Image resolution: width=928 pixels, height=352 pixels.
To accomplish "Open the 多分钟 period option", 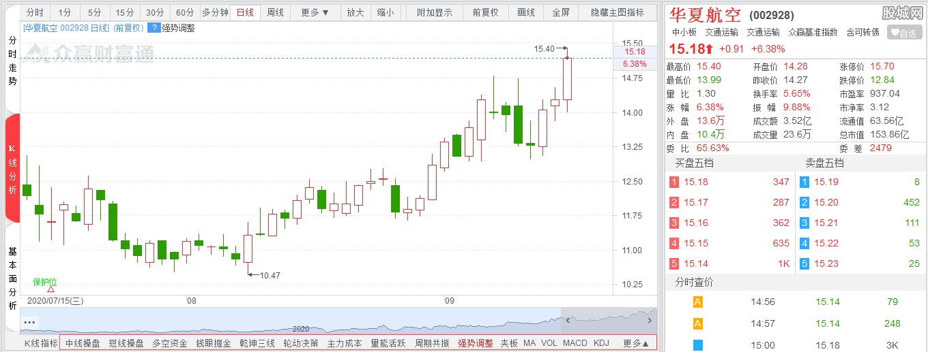I will coord(215,12).
